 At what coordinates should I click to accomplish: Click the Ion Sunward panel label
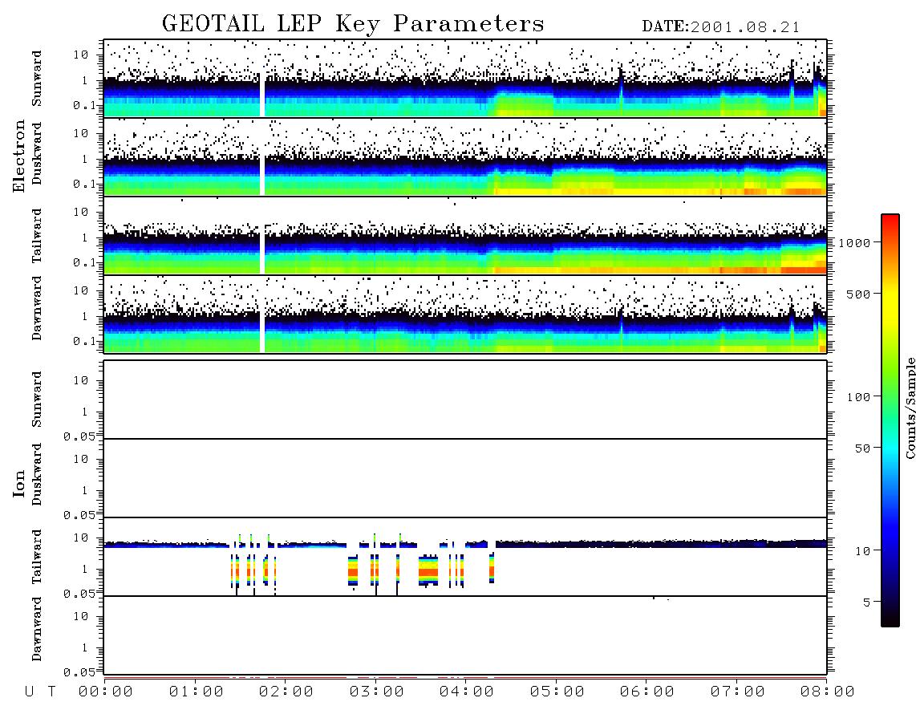(37, 400)
